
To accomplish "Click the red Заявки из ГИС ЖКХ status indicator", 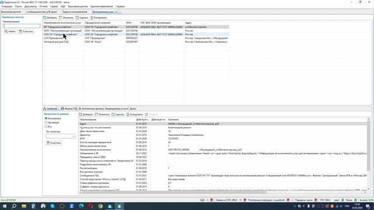I will coord(245,200).
